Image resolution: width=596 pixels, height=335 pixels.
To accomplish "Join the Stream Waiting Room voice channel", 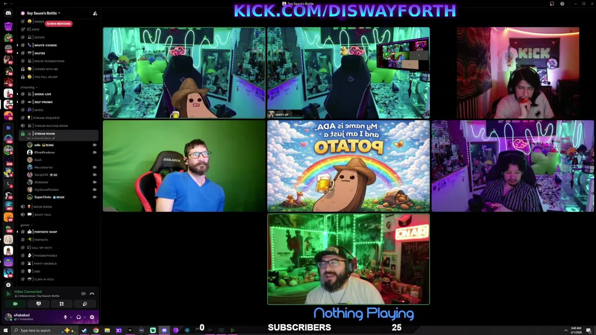I will coord(58,126).
